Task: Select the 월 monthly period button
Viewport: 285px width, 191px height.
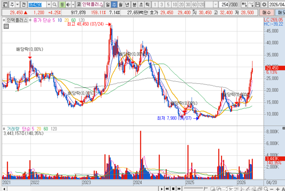Action: pyautogui.click(x=121, y=4)
